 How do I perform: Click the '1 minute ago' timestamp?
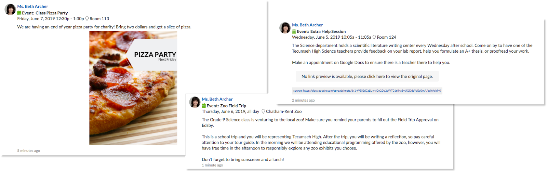[x=212, y=166]
